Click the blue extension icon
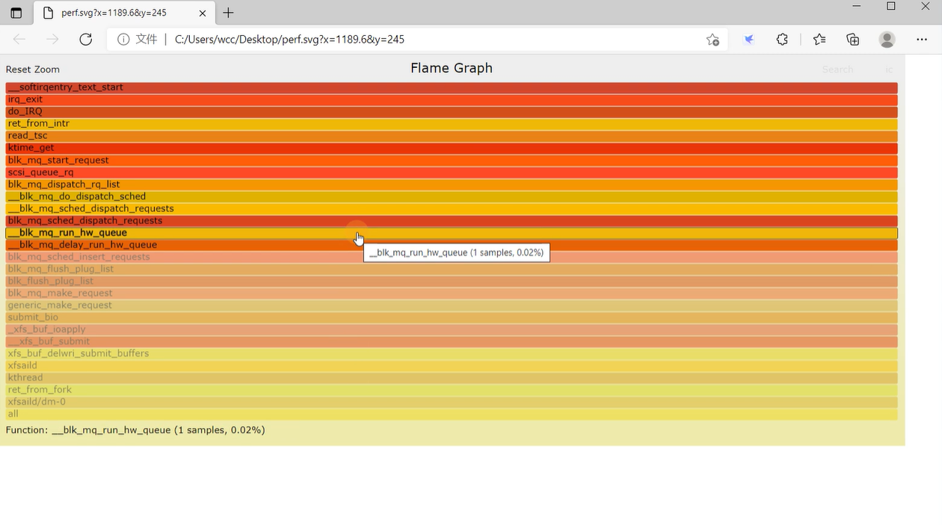 (x=748, y=39)
